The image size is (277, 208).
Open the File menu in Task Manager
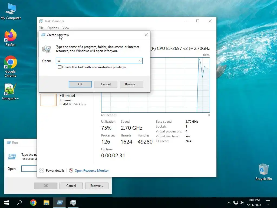click(x=41, y=28)
